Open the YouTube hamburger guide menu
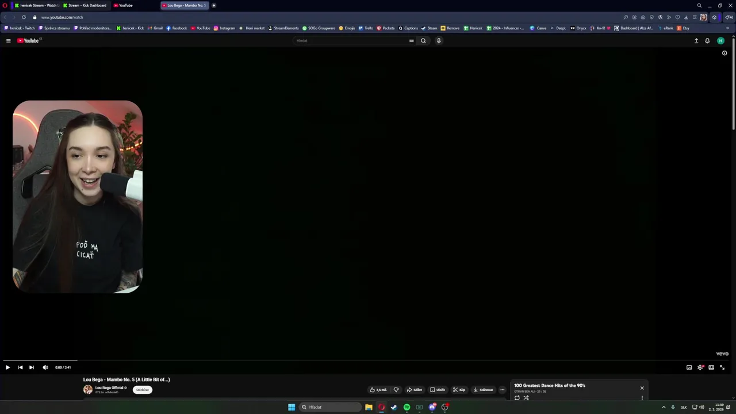This screenshot has width=736, height=414. click(8, 41)
